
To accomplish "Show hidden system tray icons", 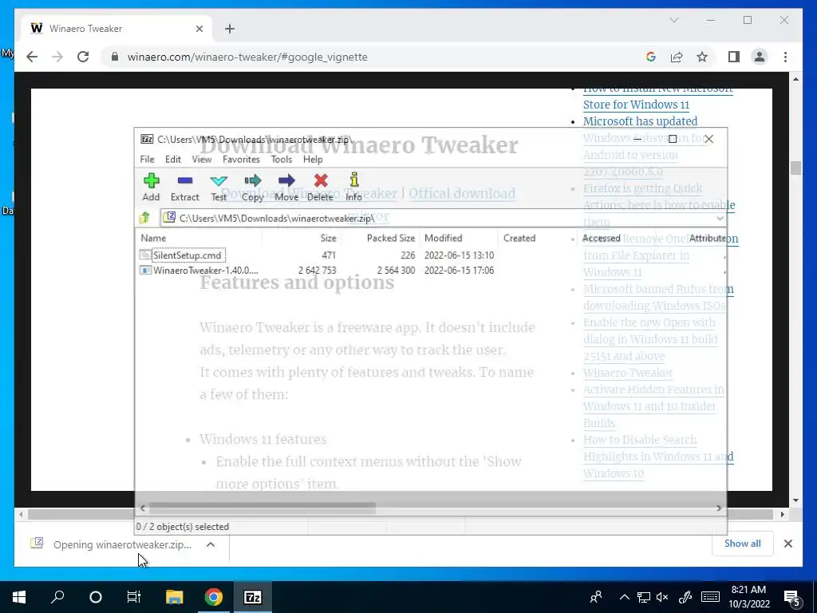I will 624,597.
